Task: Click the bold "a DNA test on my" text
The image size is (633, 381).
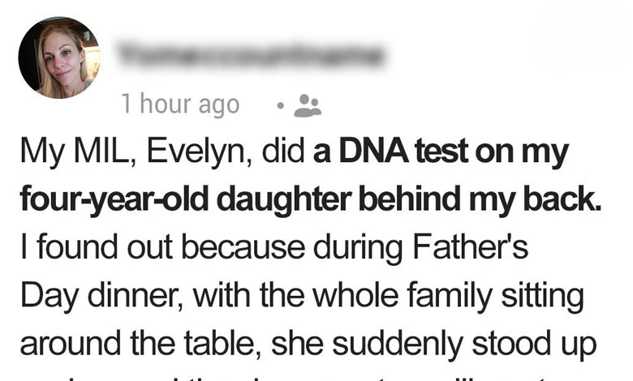Action: pyautogui.click(x=441, y=155)
